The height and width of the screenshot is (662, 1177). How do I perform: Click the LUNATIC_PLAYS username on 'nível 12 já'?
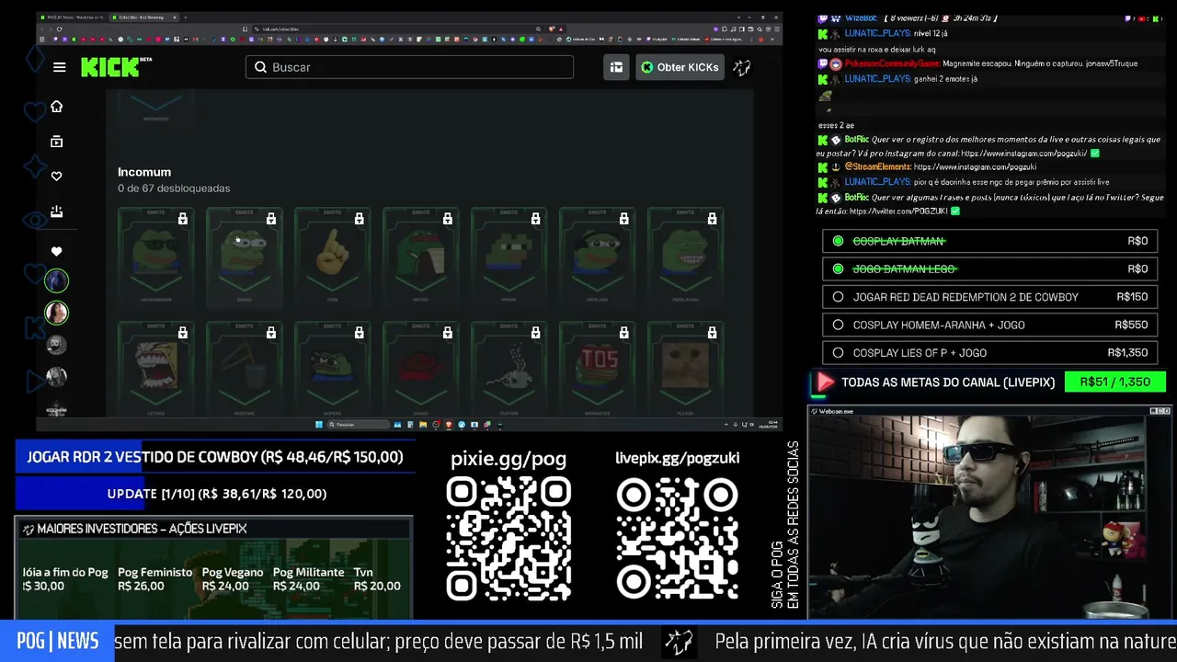click(877, 33)
